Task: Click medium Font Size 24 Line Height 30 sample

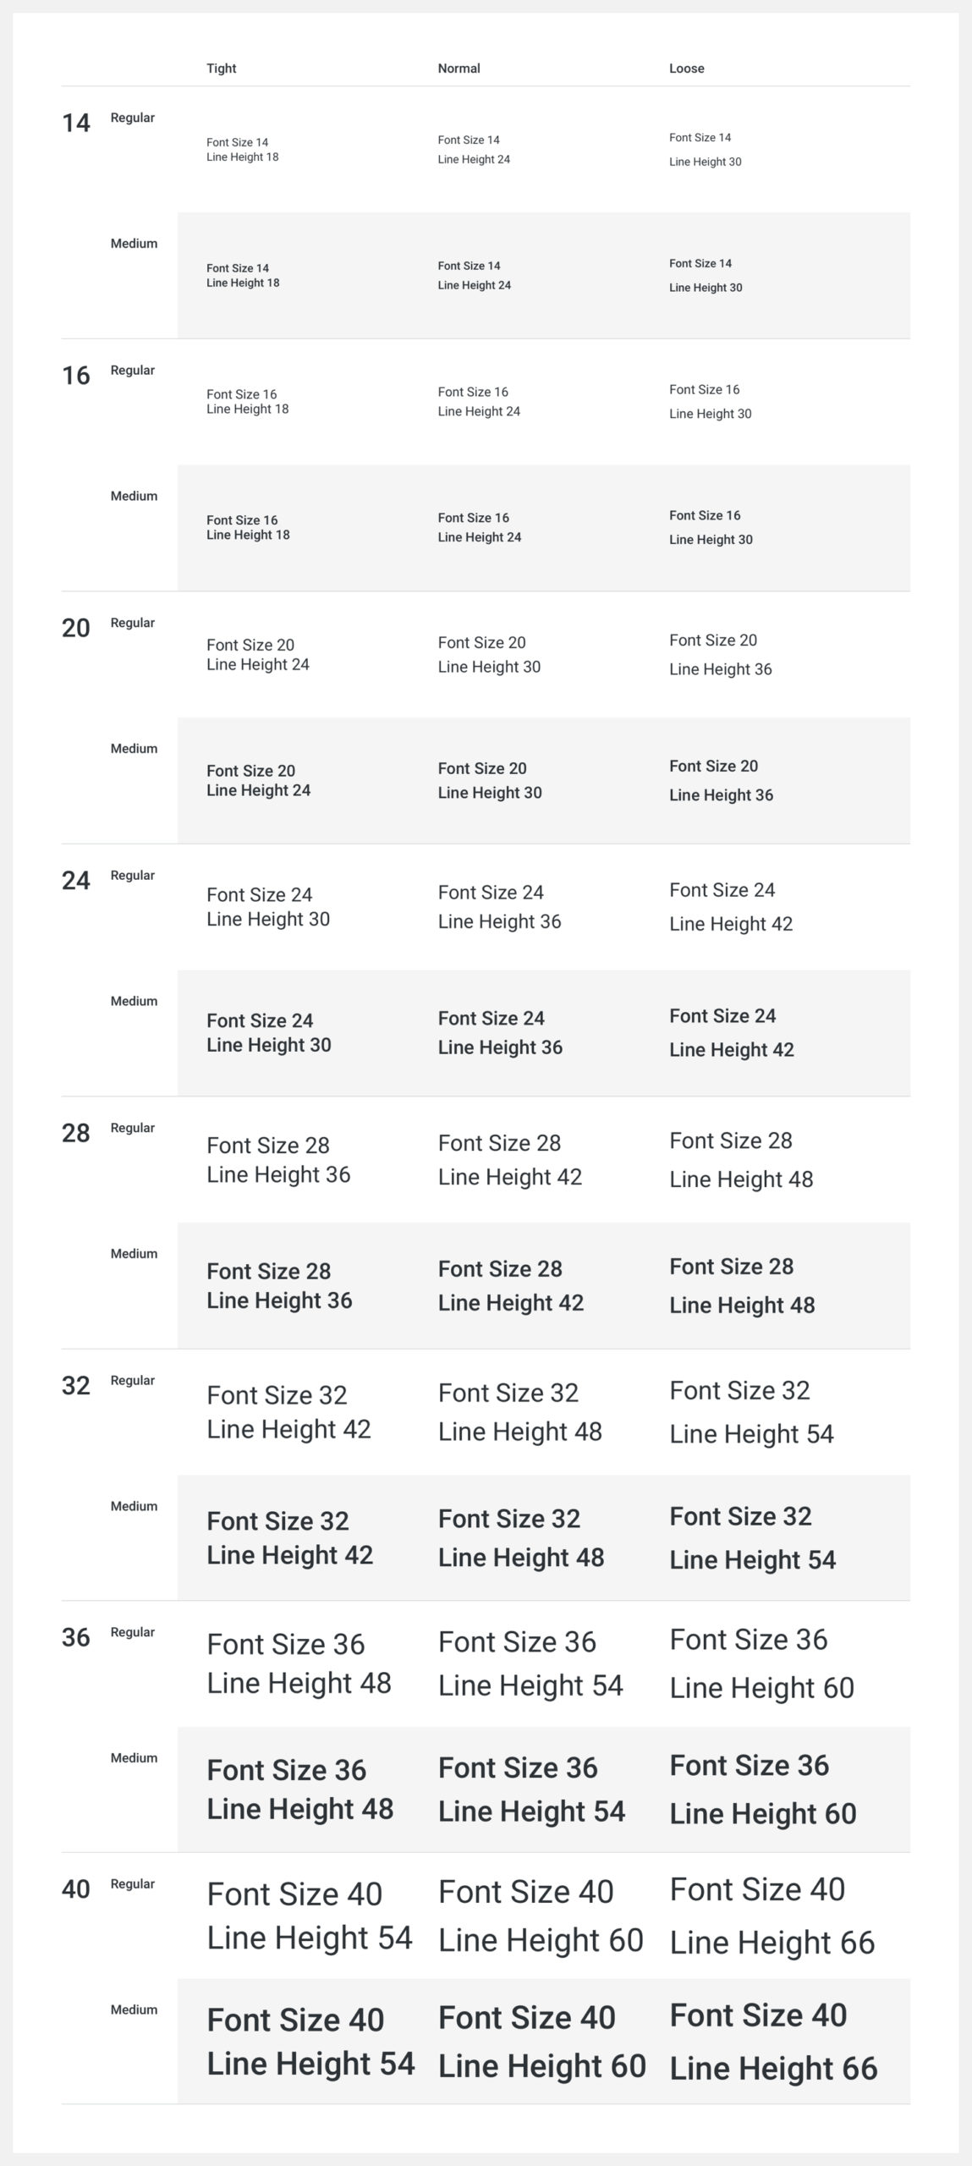Action: 269,1033
